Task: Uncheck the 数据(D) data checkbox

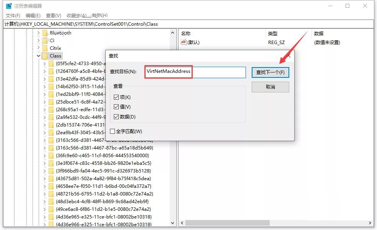Action: click(116, 117)
